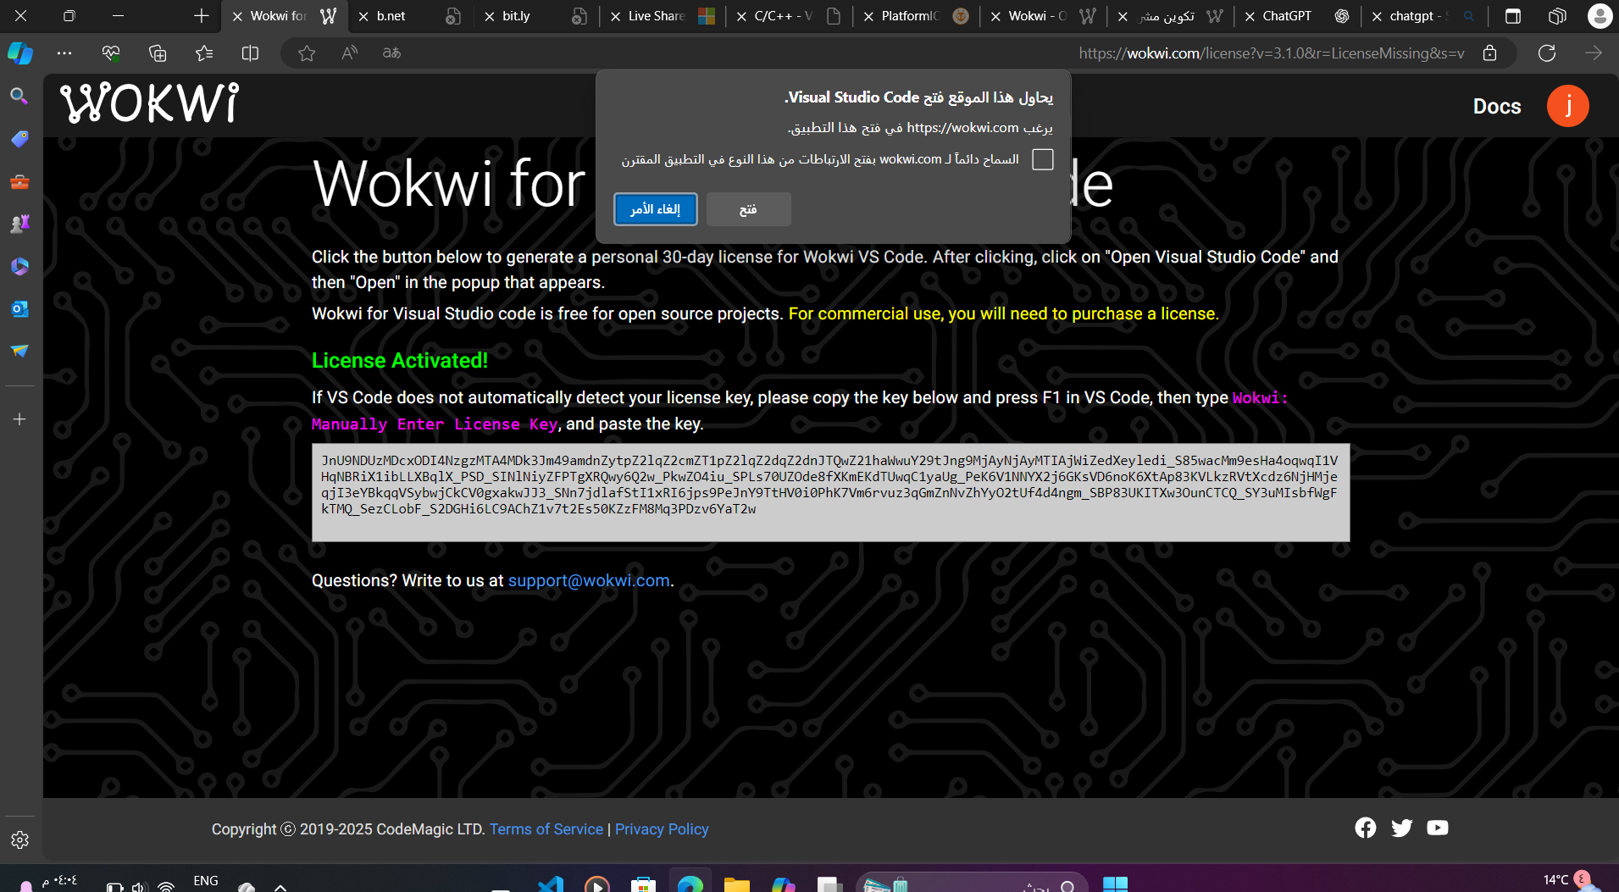
Task: Open Wokwi's Facebook page icon
Action: click(x=1366, y=828)
